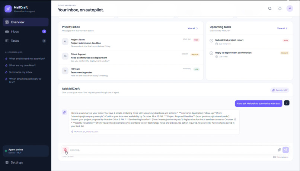Screen dimensions: 300x171
Task: Open the search icon in header
Action: coord(270,9)
